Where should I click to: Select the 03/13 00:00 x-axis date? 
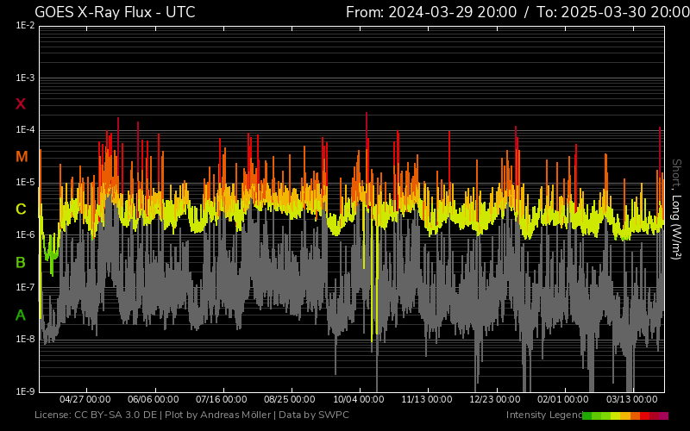pos(632,400)
